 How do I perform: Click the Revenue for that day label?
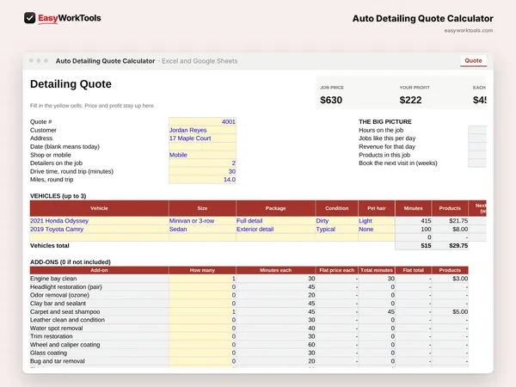(387, 146)
